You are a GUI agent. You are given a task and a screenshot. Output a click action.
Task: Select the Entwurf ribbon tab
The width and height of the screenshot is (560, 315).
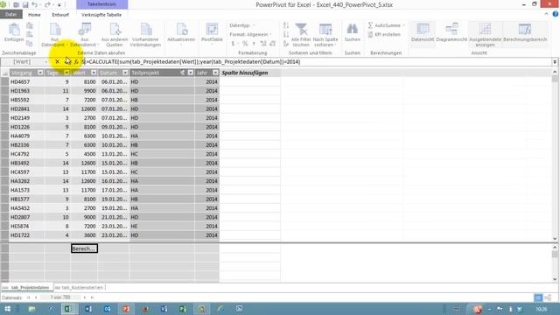[x=60, y=15]
